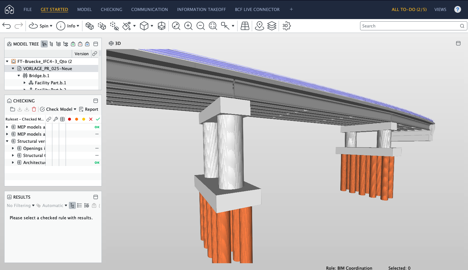Collapse the VORLAGE_PR_025-Neue node
The height and width of the screenshot is (270, 468).
[x=13, y=68]
